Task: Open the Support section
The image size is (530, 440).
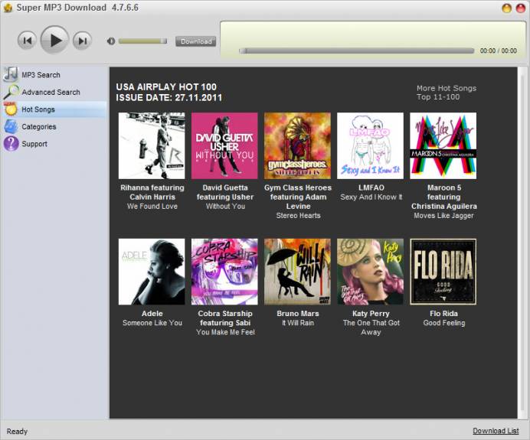Action: coord(34,144)
